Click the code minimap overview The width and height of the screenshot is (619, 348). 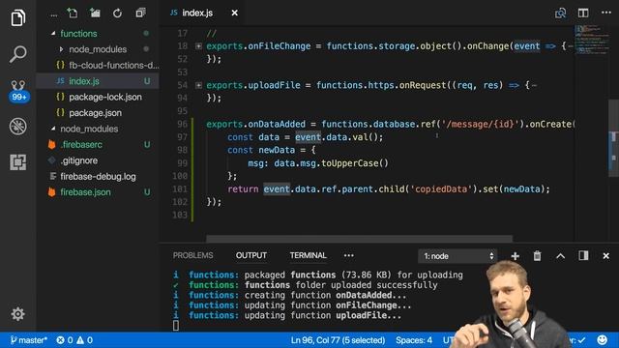591,40
